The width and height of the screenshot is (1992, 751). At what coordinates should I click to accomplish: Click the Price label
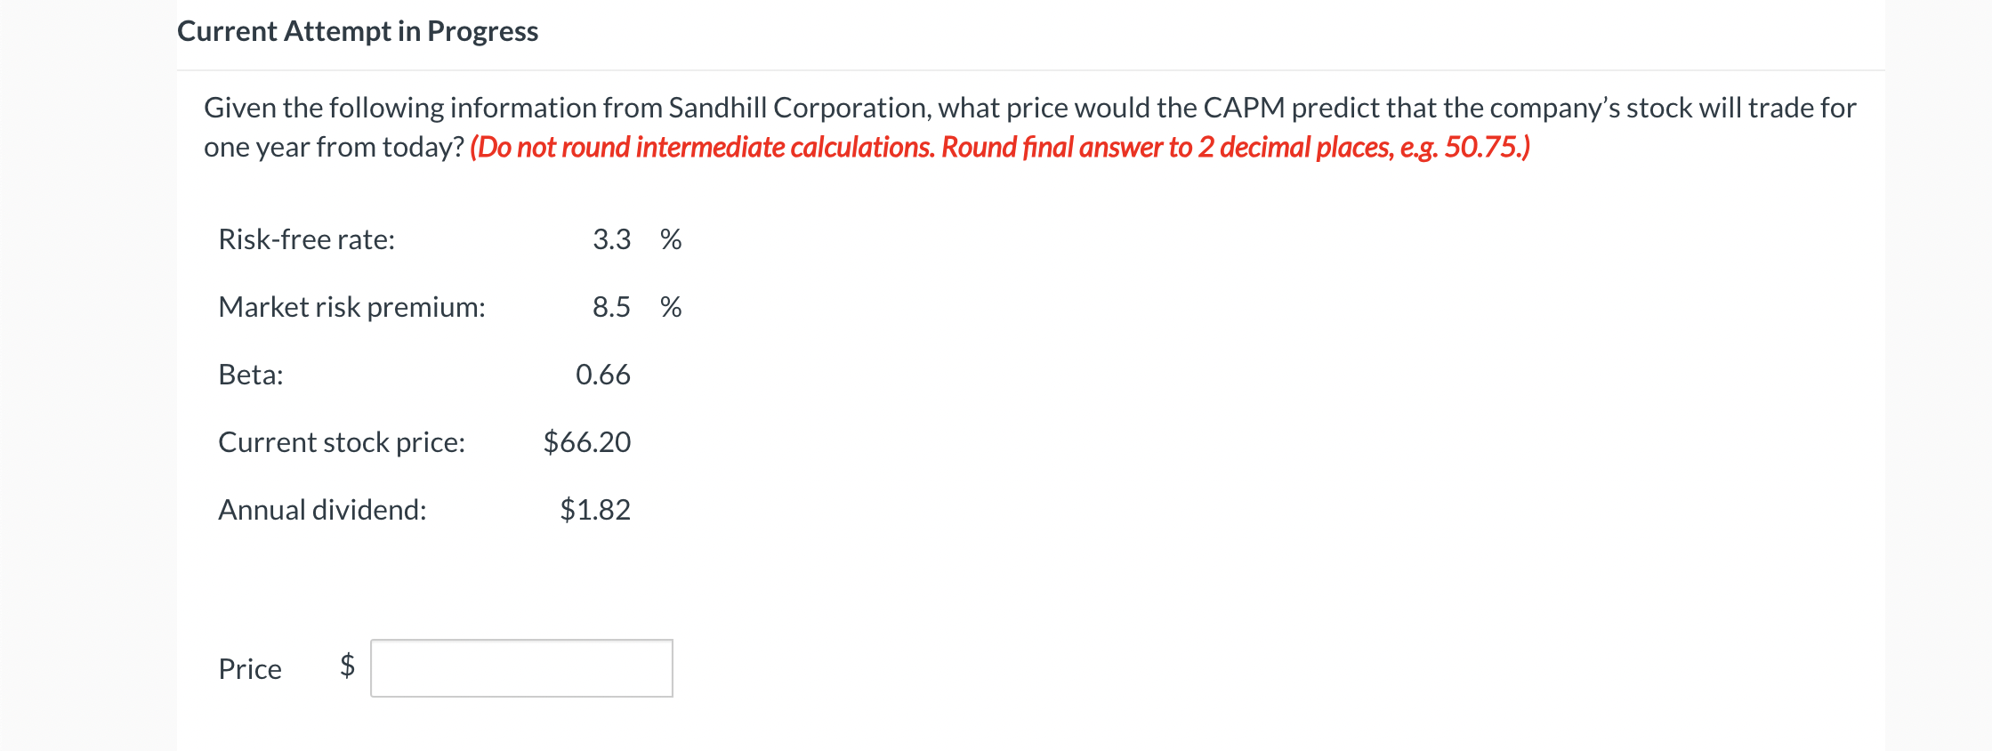tap(249, 668)
